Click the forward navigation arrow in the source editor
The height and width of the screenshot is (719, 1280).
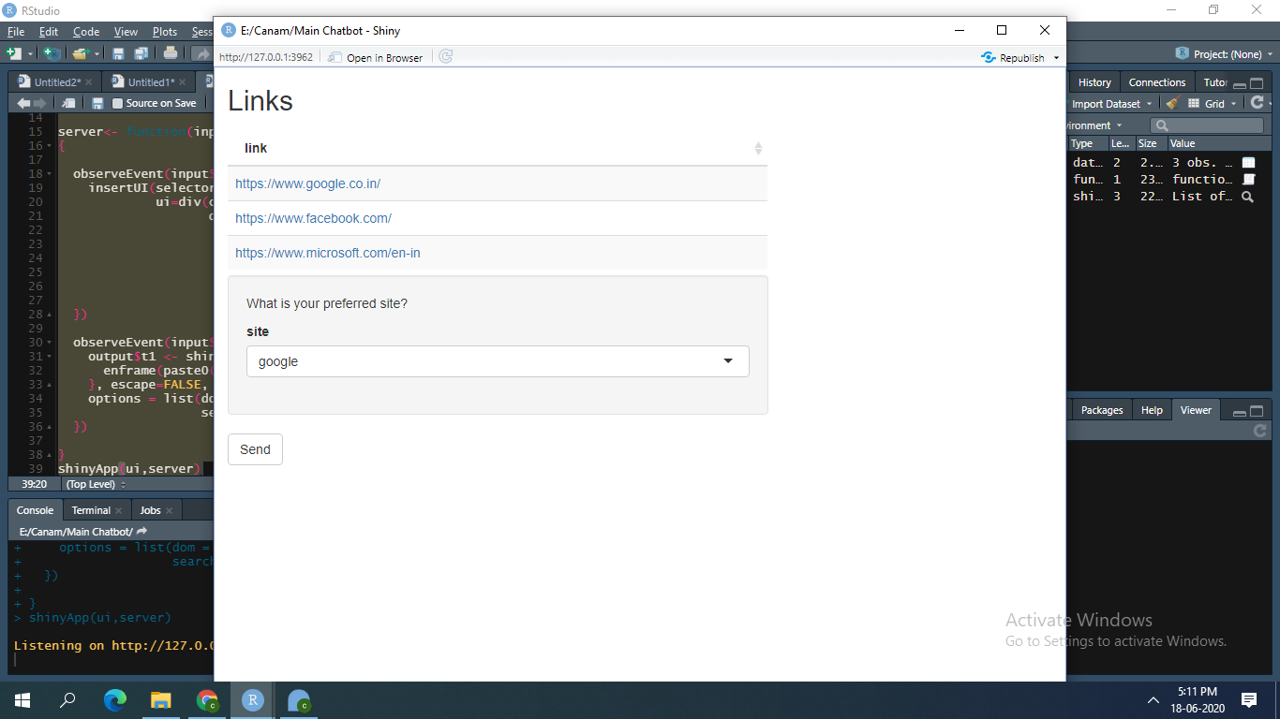point(39,103)
